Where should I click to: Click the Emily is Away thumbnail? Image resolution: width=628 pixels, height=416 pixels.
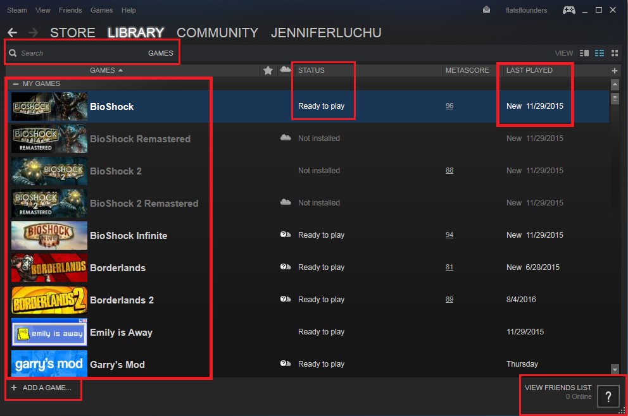click(49, 332)
